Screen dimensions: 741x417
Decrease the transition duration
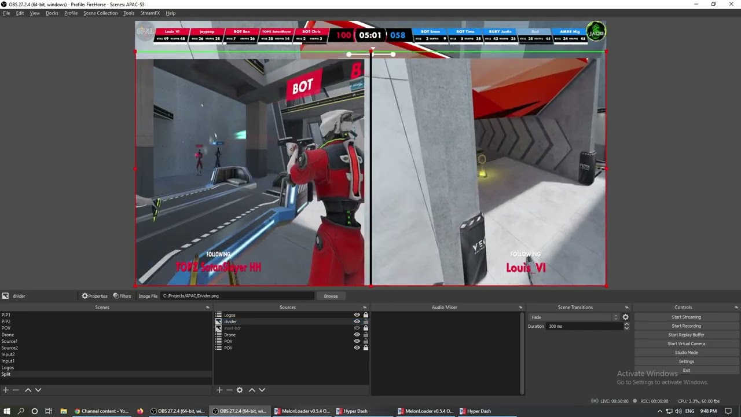(626, 328)
